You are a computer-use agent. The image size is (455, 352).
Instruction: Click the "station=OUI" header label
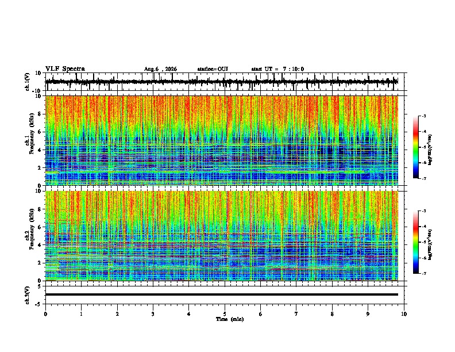213,69
